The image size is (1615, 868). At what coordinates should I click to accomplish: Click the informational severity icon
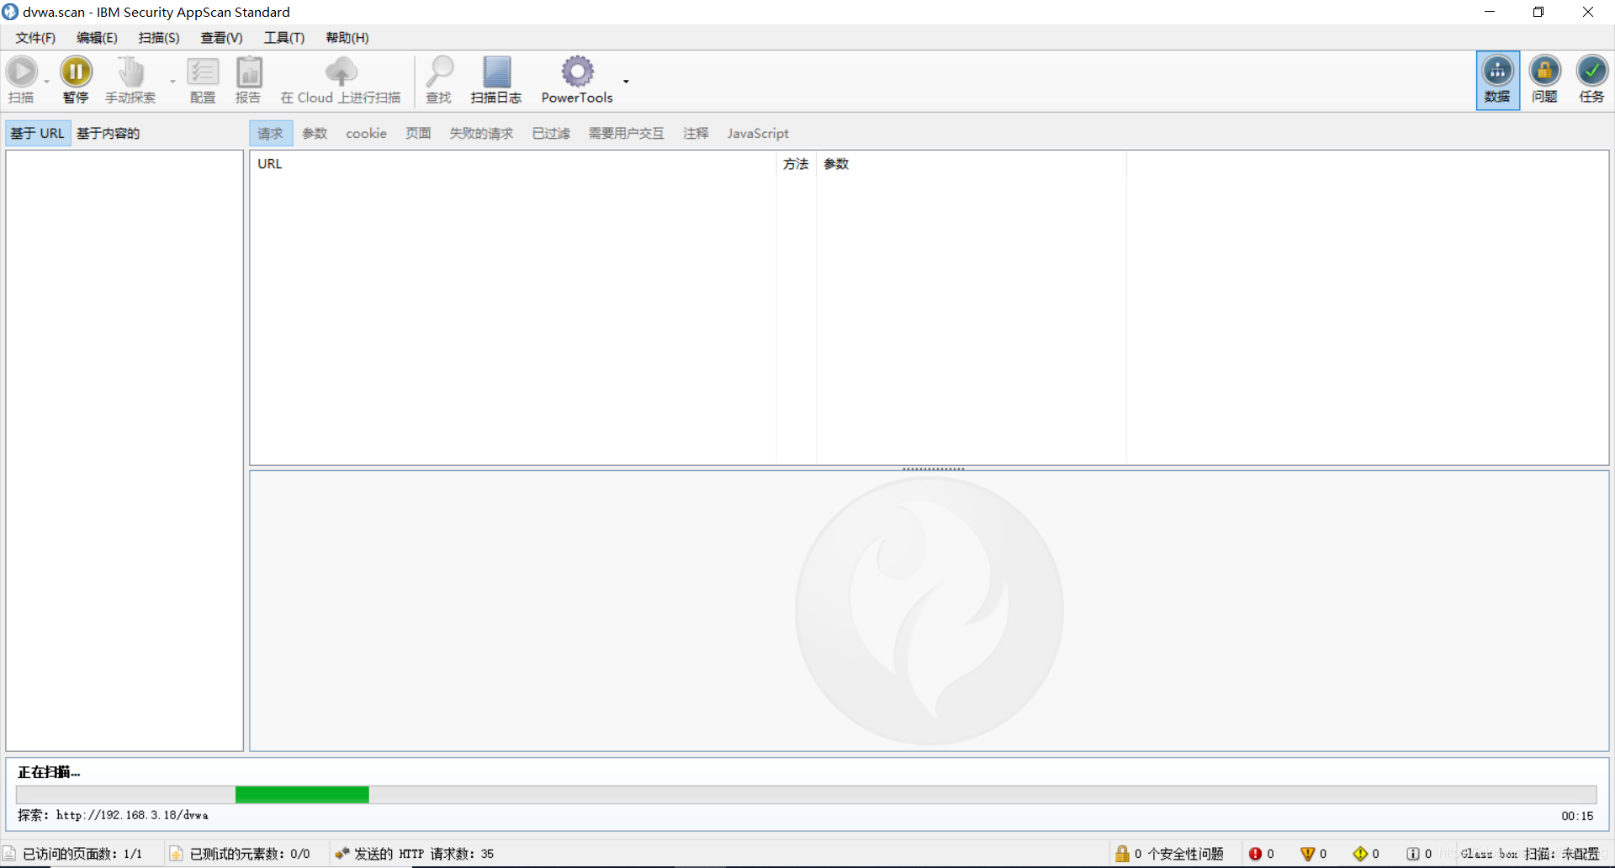pyautogui.click(x=1413, y=854)
